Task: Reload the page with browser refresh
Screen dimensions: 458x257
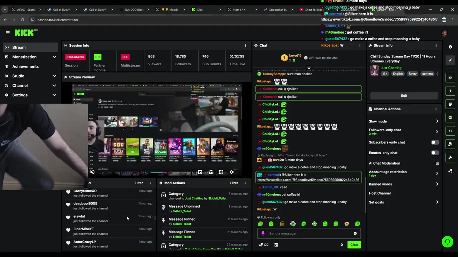Action: (22, 20)
